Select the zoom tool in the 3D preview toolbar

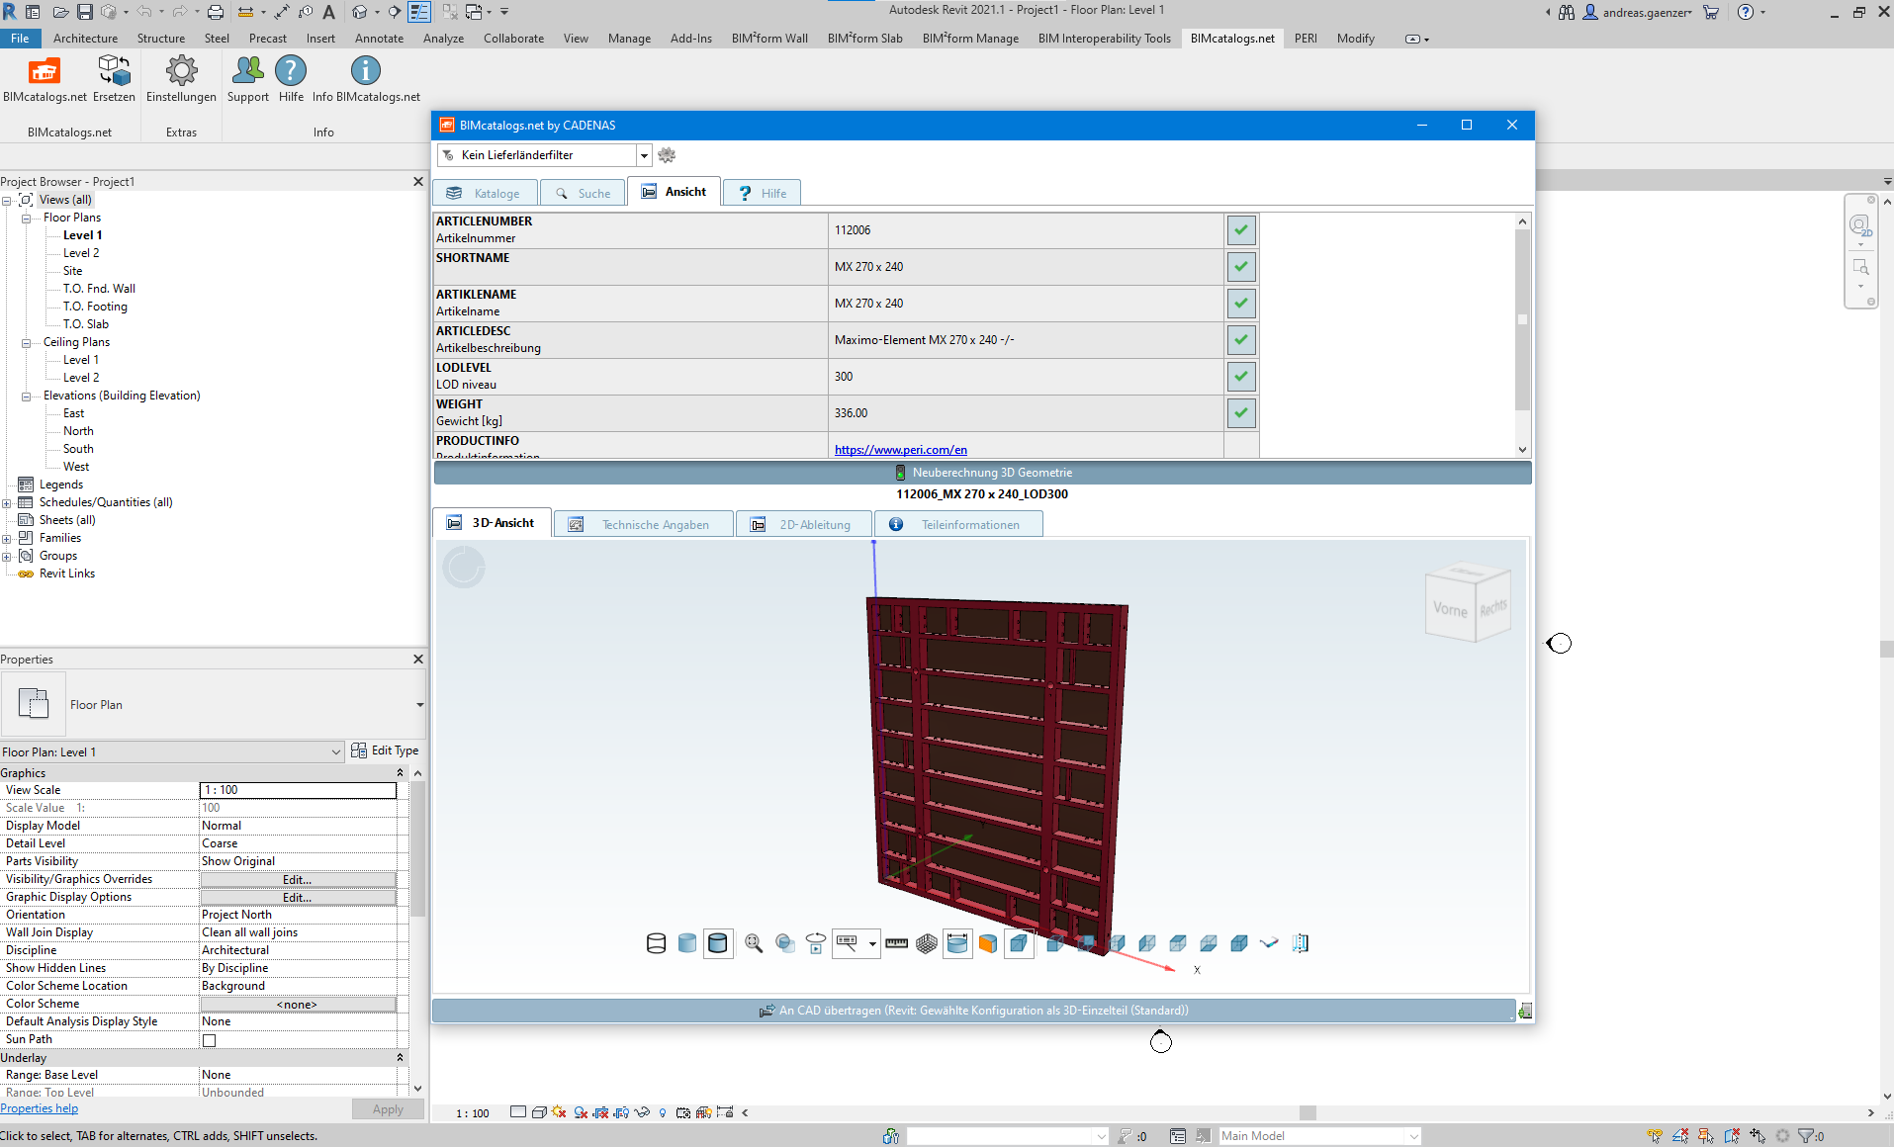tap(754, 944)
